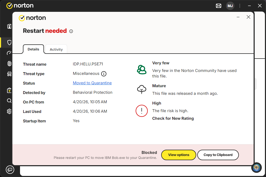Click the Blocked status label
Image resolution: width=266 pixels, height=177 pixels.
[149, 153]
